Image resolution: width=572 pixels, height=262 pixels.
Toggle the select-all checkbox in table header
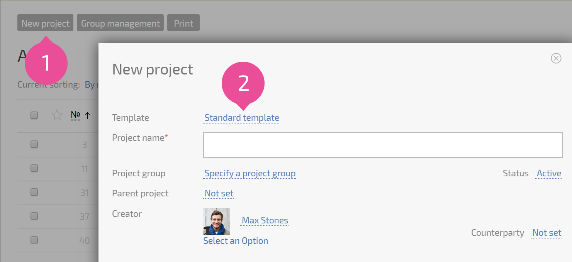pos(34,115)
